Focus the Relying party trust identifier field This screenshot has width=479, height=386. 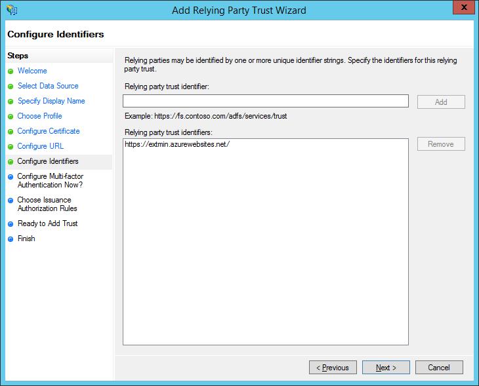point(265,101)
